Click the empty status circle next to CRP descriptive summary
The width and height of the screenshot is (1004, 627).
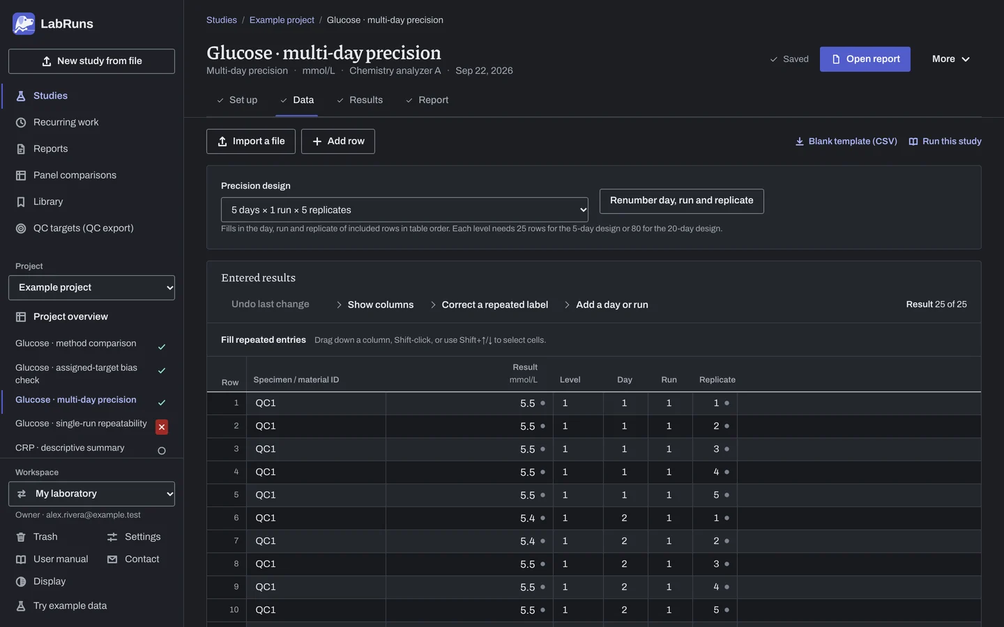point(162,451)
